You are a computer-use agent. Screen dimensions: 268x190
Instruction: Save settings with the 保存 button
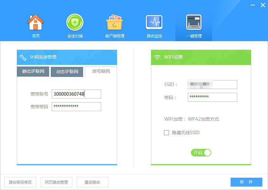point(246,182)
